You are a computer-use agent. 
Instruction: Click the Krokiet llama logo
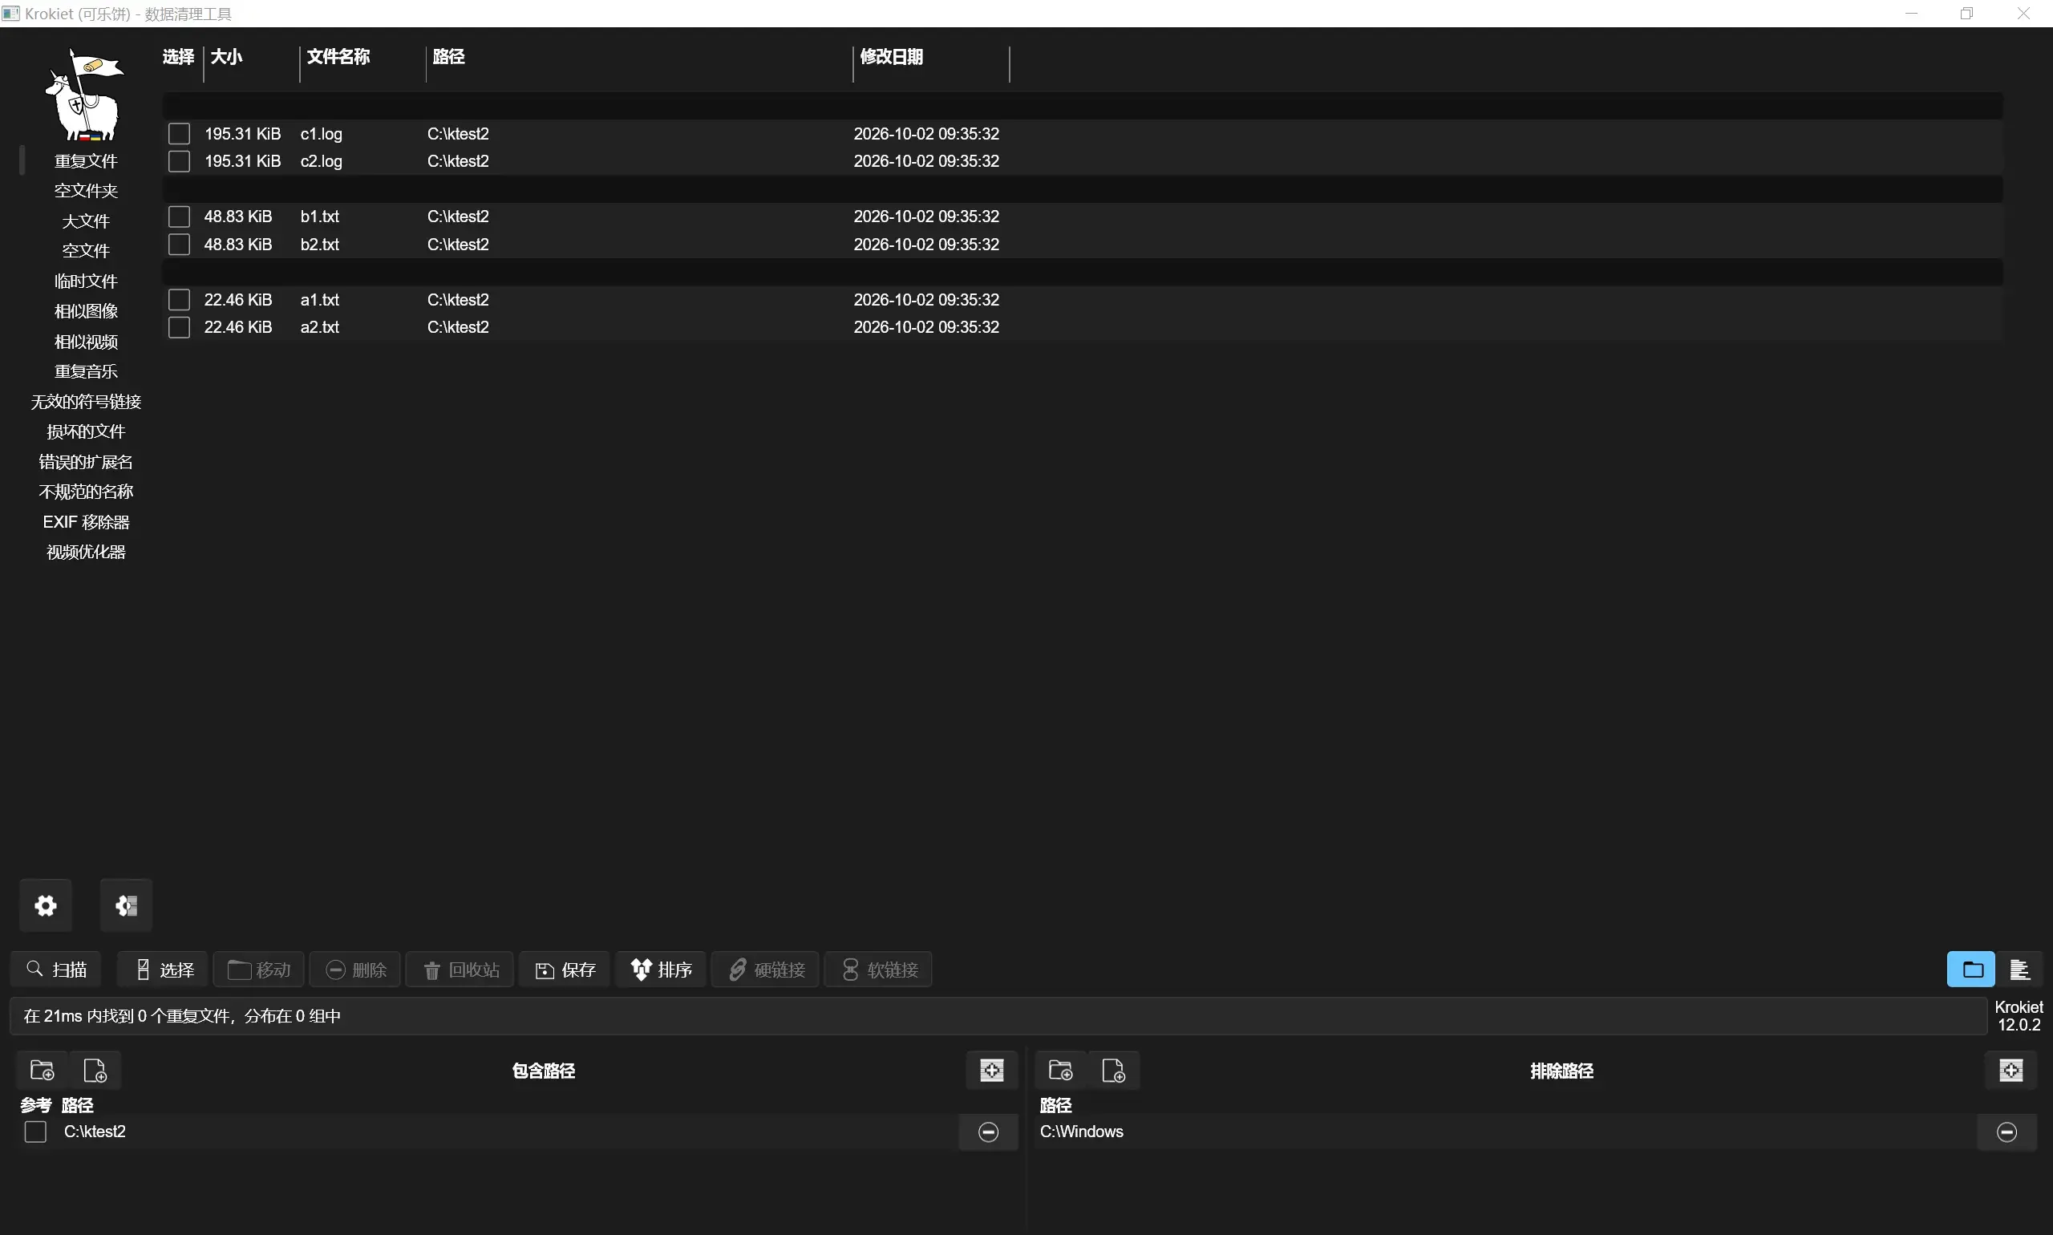pyautogui.click(x=84, y=94)
